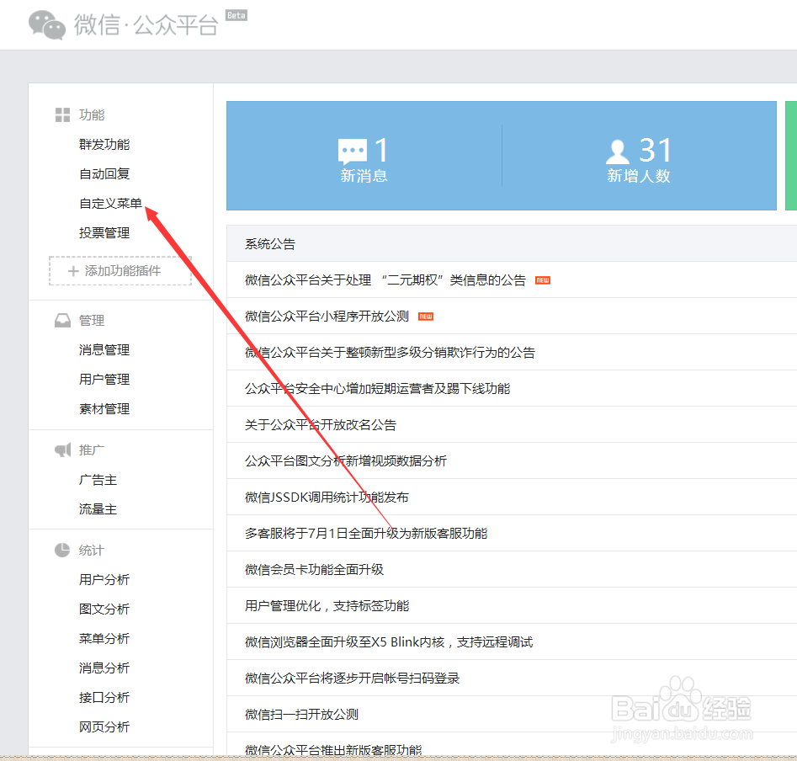Viewport: 797px width, 761px height.
Task: Click the inbox icon beside 管理
Action: (x=63, y=320)
